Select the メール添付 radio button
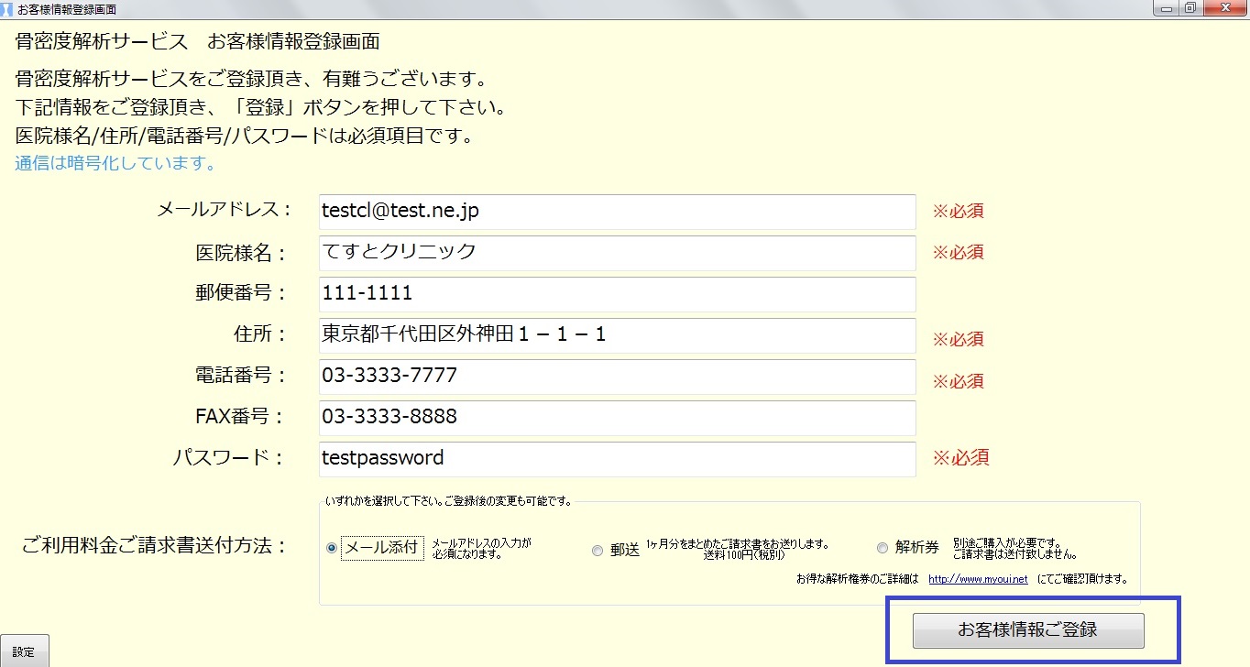Screen dimensions: 1250x667 click(332, 548)
